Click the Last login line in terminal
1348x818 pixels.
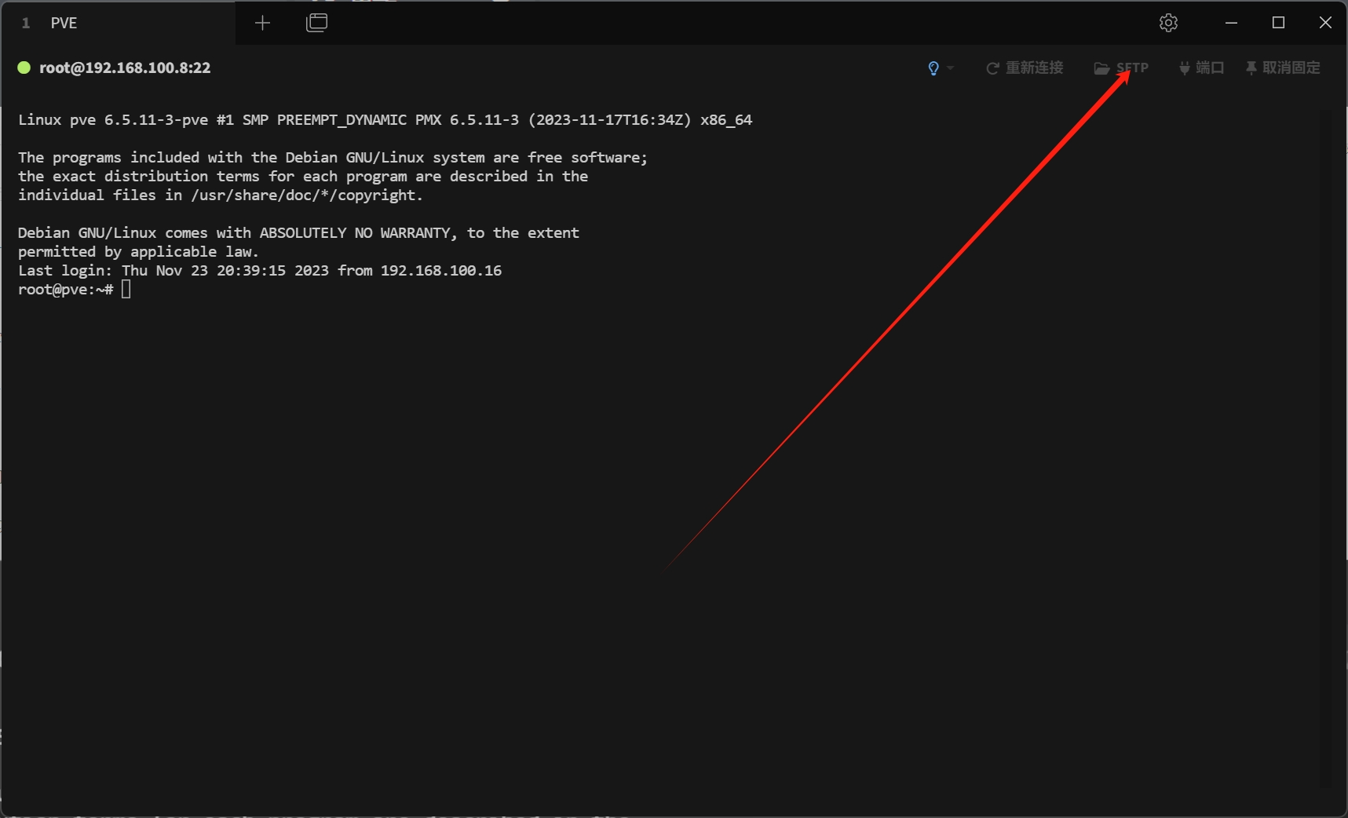259,271
